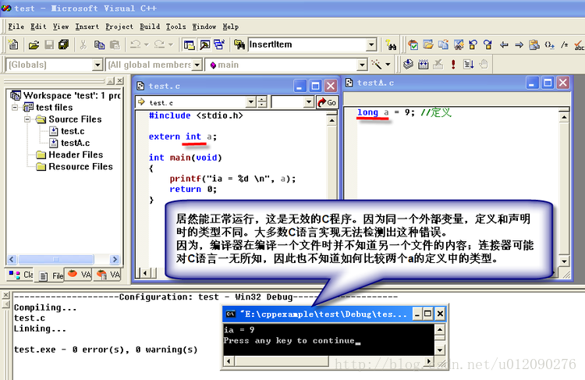Start debugging with the build toolbar Go icon

click(x=469, y=65)
